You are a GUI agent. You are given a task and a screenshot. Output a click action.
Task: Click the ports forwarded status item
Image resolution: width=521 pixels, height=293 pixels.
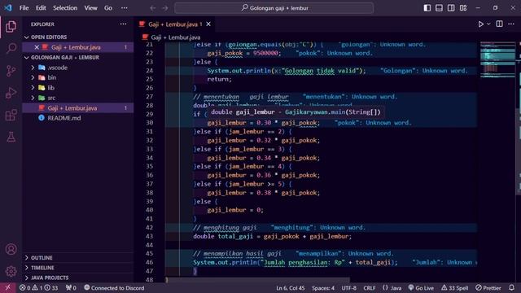[x=71, y=288]
